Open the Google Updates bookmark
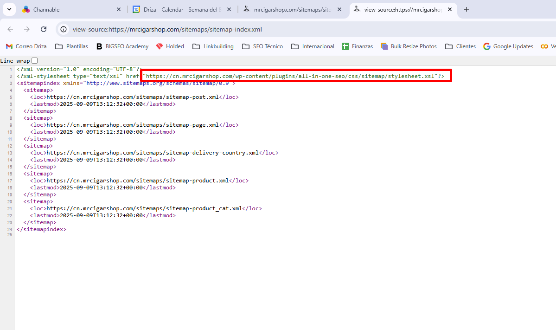 (x=508, y=46)
